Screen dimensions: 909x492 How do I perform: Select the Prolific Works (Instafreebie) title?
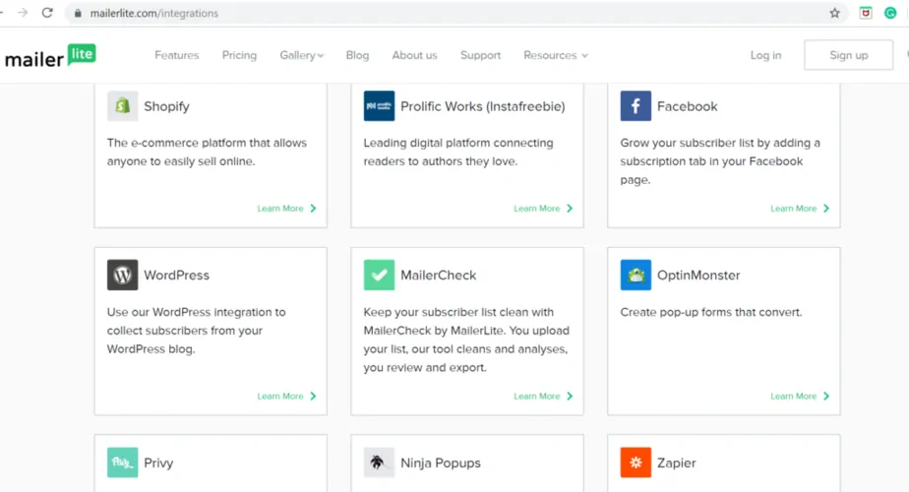pyautogui.click(x=483, y=106)
